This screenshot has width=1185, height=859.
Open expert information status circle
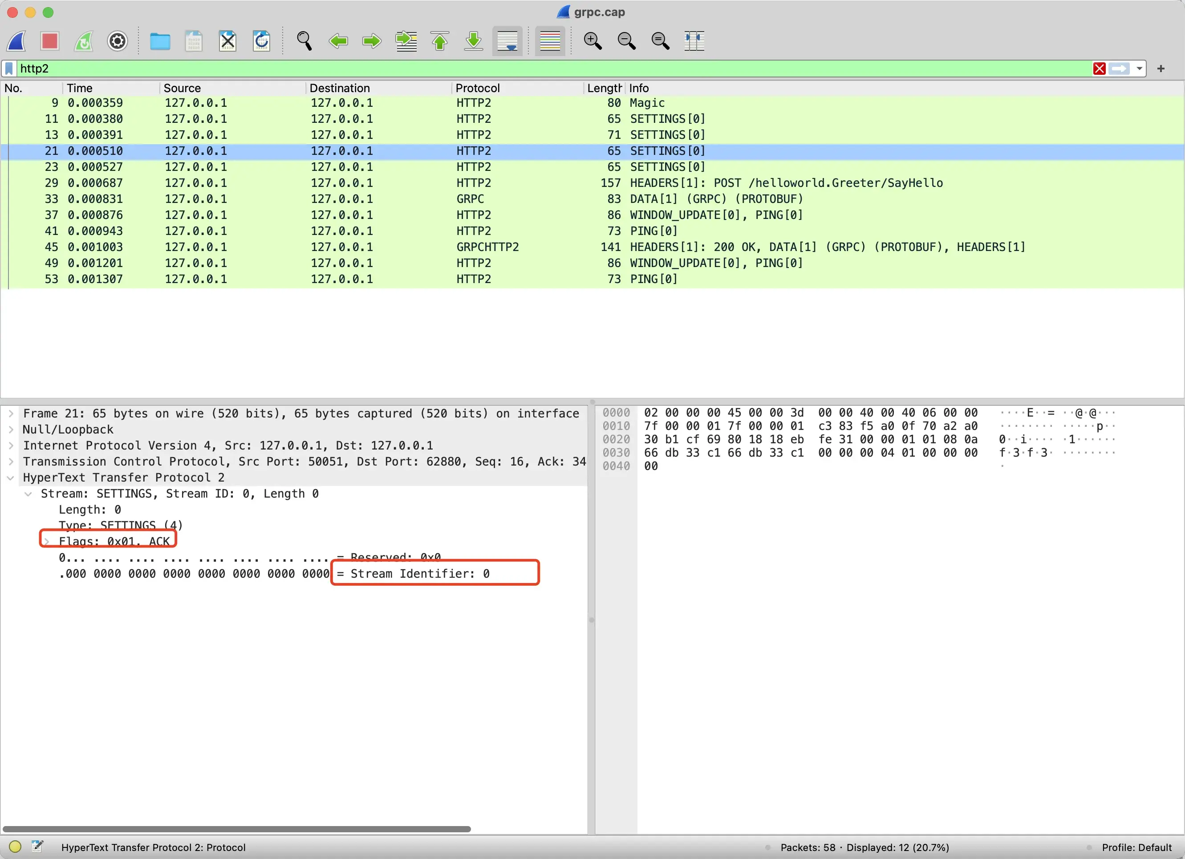click(15, 847)
